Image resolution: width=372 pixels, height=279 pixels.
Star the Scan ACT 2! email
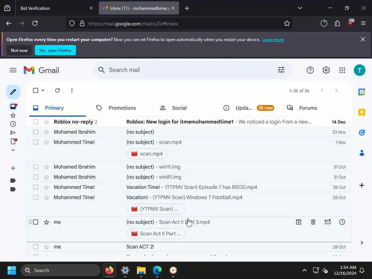point(46,247)
